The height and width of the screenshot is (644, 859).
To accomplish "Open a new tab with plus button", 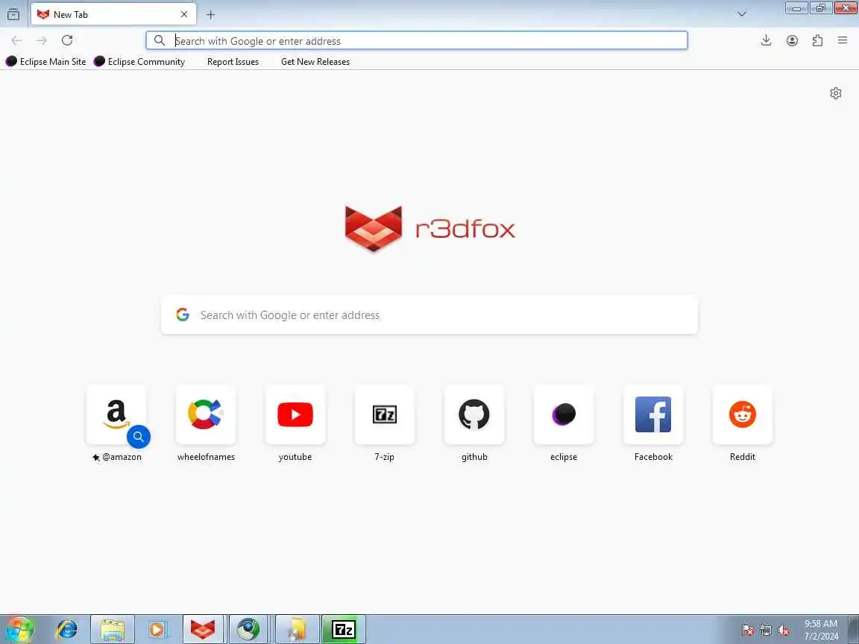I will [210, 15].
